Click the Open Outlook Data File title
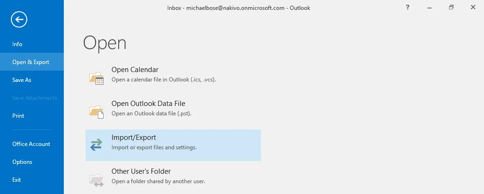The height and width of the screenshot is (194, 484). (x=148, y=104)
